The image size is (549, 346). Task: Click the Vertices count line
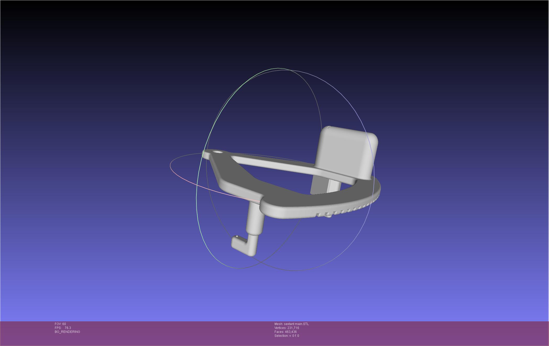point(287,328)
